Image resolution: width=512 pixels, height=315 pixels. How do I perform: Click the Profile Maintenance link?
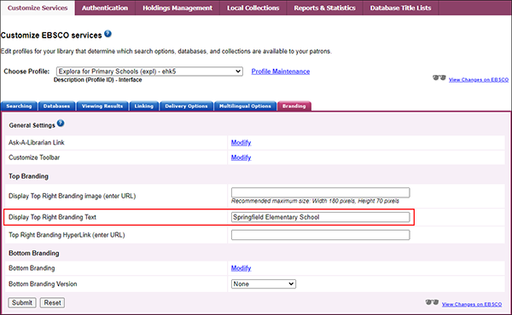(x=281, y=72)
